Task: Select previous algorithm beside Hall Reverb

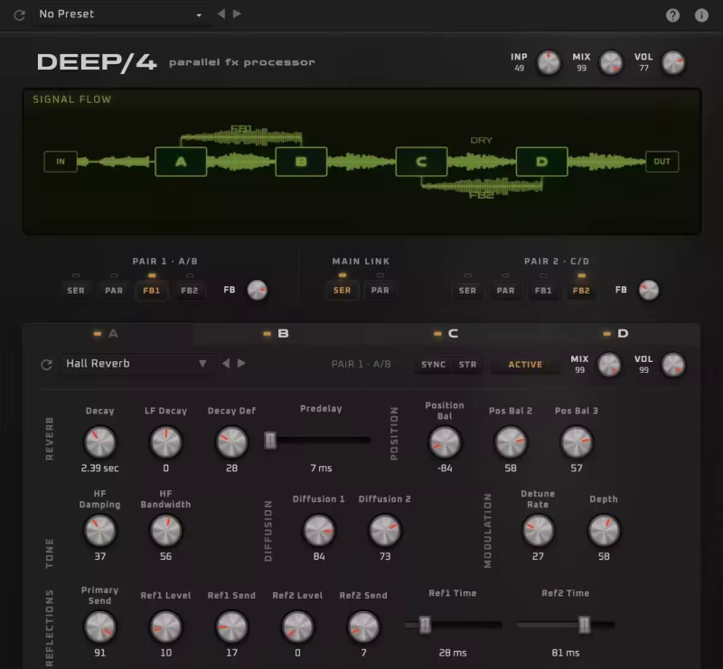Action: point(224,364)
